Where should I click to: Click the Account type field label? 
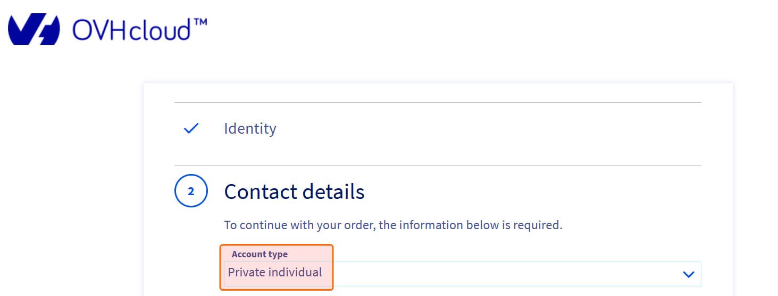(x=260, y=255)
